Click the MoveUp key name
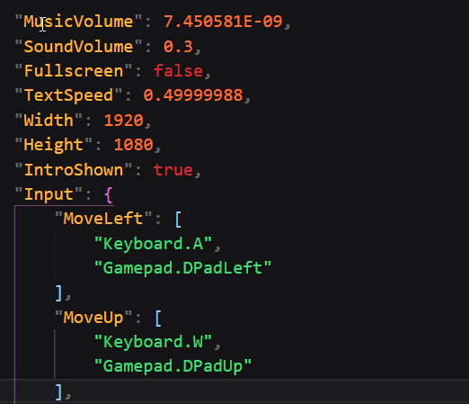 [93, 318]
